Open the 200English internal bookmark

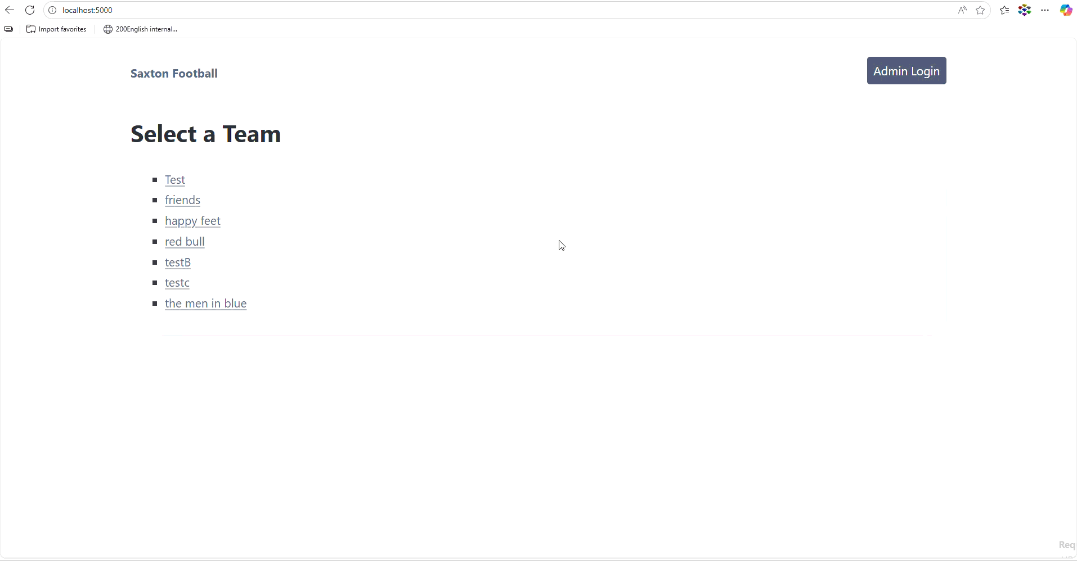(141, 29)
